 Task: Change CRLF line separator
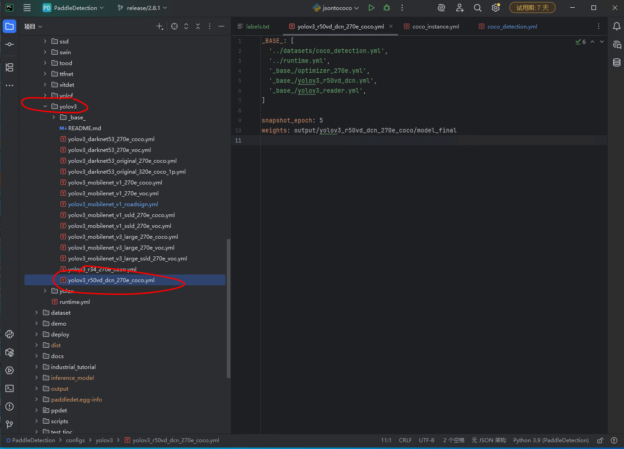point(405,440)
